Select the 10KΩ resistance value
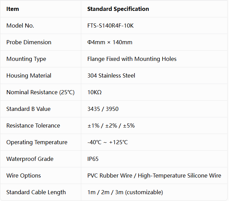Screen dimensions: 229x201 click(x=94, y=93)
